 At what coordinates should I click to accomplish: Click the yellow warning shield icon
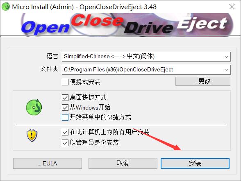click(32, 135)
